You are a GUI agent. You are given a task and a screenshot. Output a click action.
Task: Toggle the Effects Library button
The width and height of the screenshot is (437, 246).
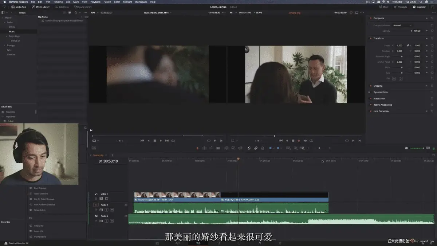pyautogui.click(x=40, y=7)
